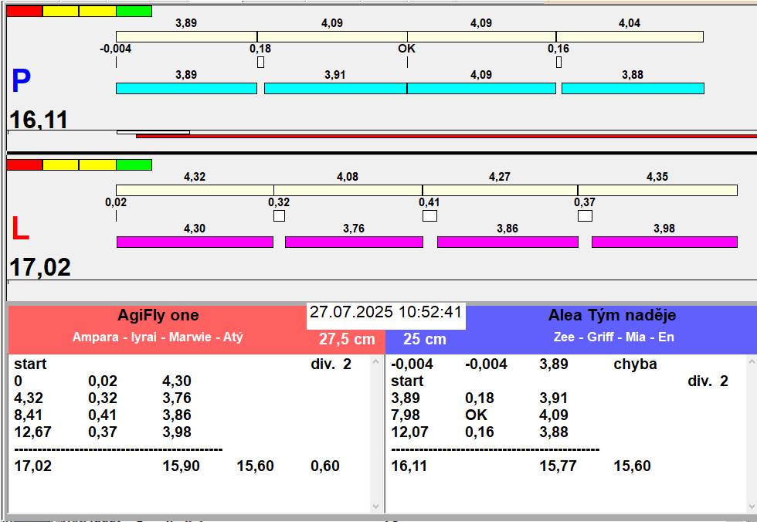Image resolution: width=757 pixels, height=522 pixels.
Task: Click the red start light in lane L
Action: tap(24, 164)
